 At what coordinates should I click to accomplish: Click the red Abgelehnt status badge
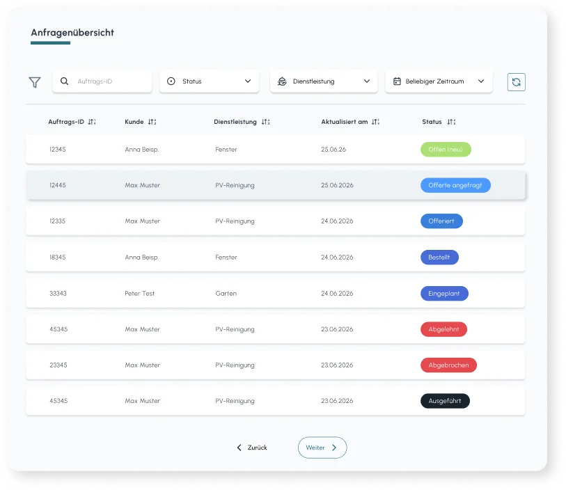pos(443,329)
